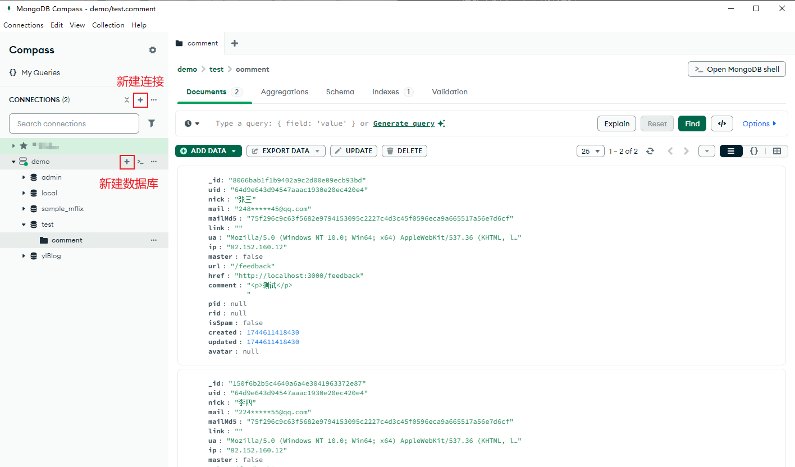
Task: Switch to JSON document view
Action: pos(754,151)
